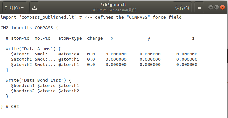Click the z column header comment
This screenshot has width=228, height=118.
193,39
